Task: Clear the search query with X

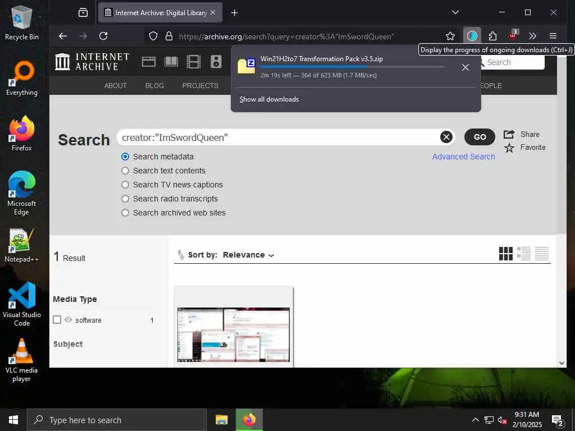Action: point(446,137)
